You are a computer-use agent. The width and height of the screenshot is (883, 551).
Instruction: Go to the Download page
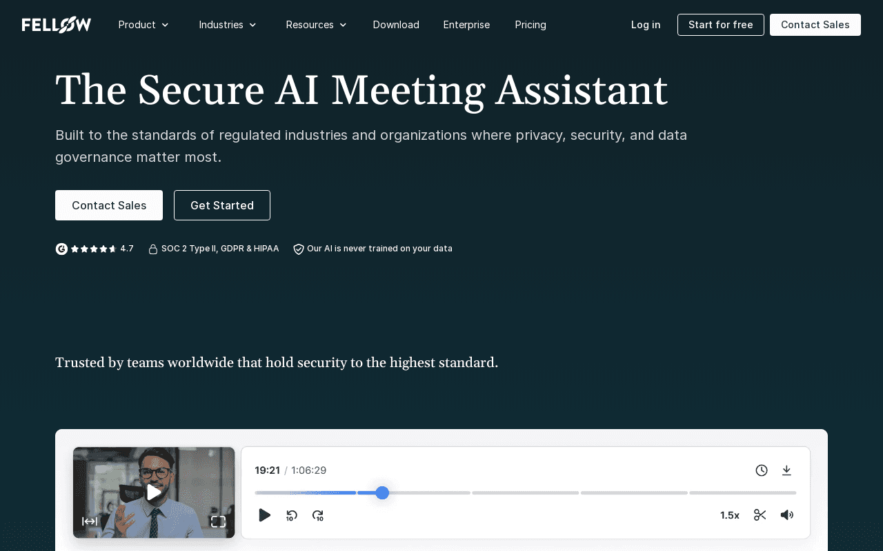pos(396,25)
